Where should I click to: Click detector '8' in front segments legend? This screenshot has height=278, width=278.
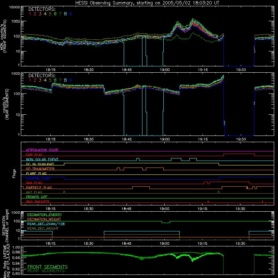65,14
